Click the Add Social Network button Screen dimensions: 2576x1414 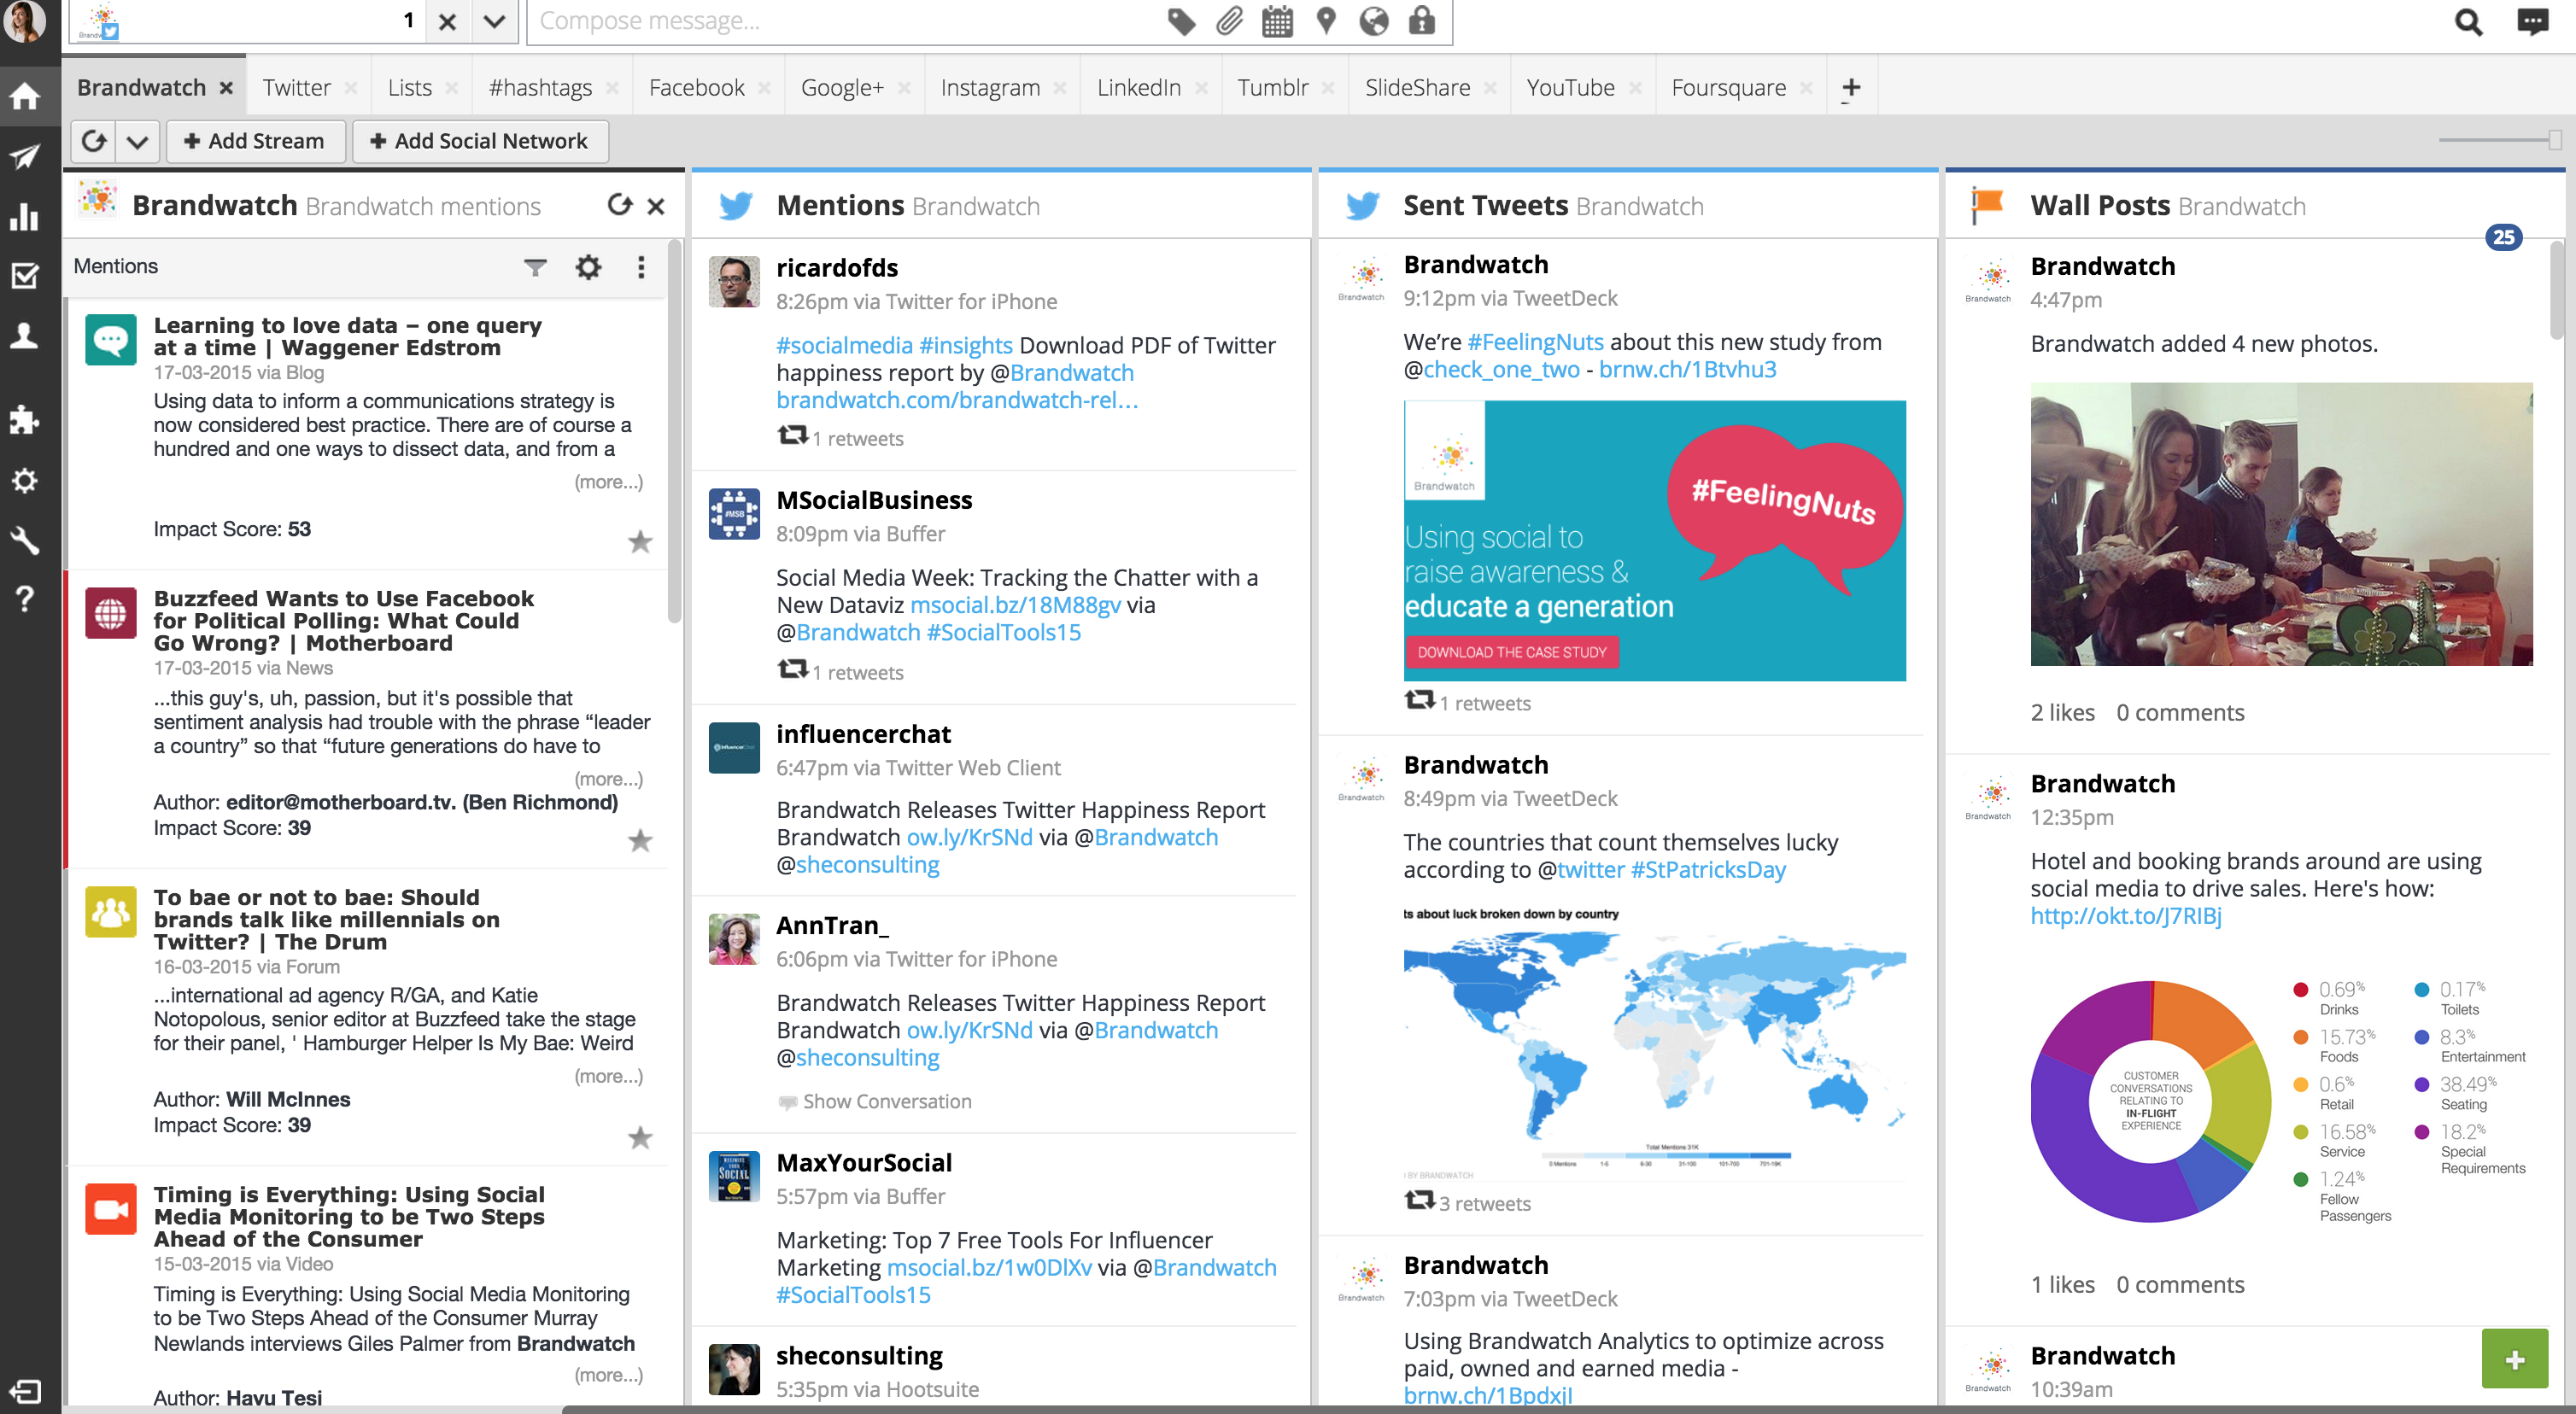click(x=479, y=141)
